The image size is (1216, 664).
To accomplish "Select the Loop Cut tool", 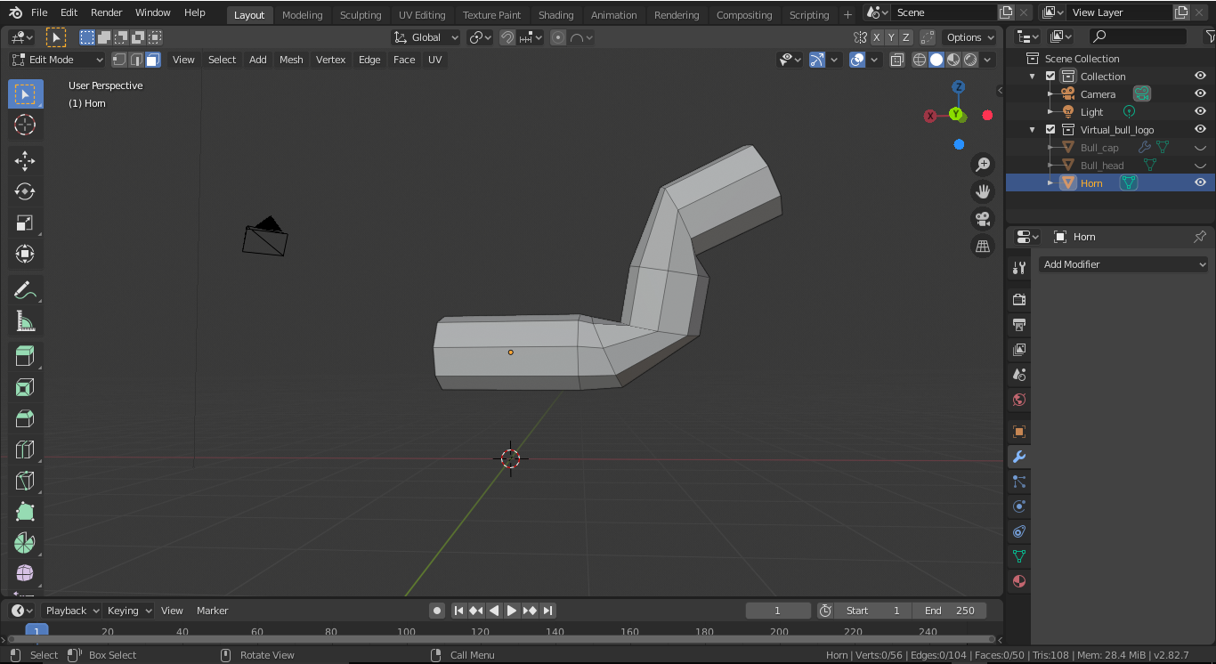I will click(x=25, y=450).
